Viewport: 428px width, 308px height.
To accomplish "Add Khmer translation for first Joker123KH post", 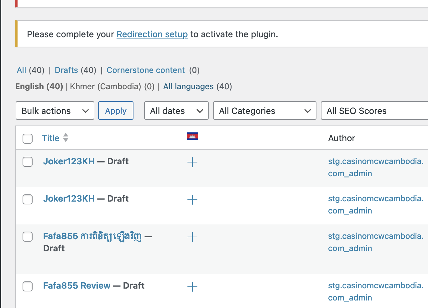I will [x=192, y=162].
